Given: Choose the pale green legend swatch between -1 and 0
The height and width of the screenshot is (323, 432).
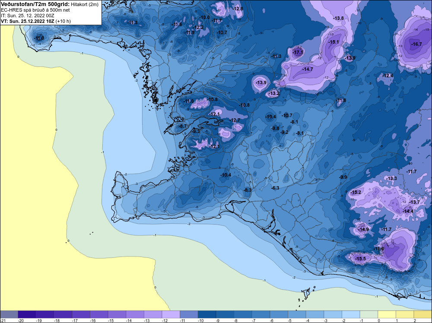Looking at the screenshot, I should pos(369,314).
